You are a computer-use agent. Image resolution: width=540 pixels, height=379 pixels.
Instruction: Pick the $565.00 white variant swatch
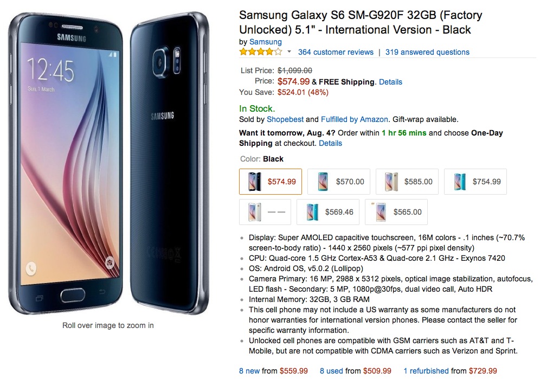point(396,212)
